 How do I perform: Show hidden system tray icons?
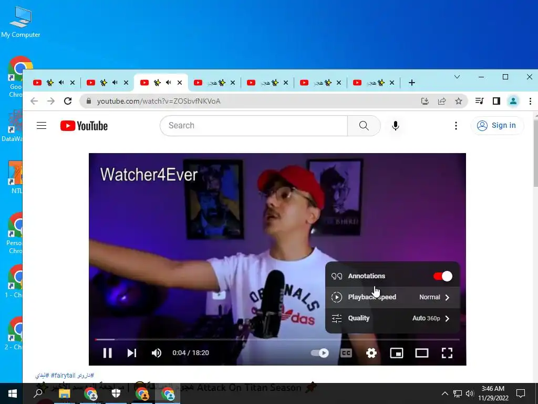pos(444,393)
